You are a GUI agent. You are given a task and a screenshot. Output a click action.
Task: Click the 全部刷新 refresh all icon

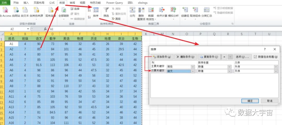coord(63,10)
